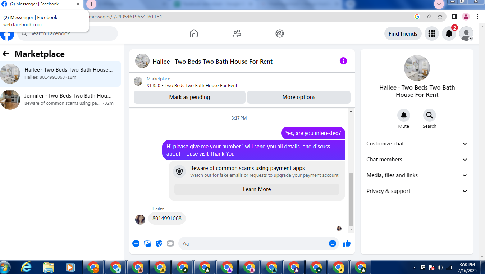Viewport: 485px width, 274px height.
Task: Open the tab search dropdown
Action: (439, 4)
